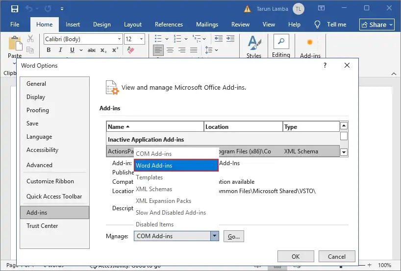The width and height of the screenshot is (401, 271).
Task: Open the Editing search icon
Action: [281, 41]
